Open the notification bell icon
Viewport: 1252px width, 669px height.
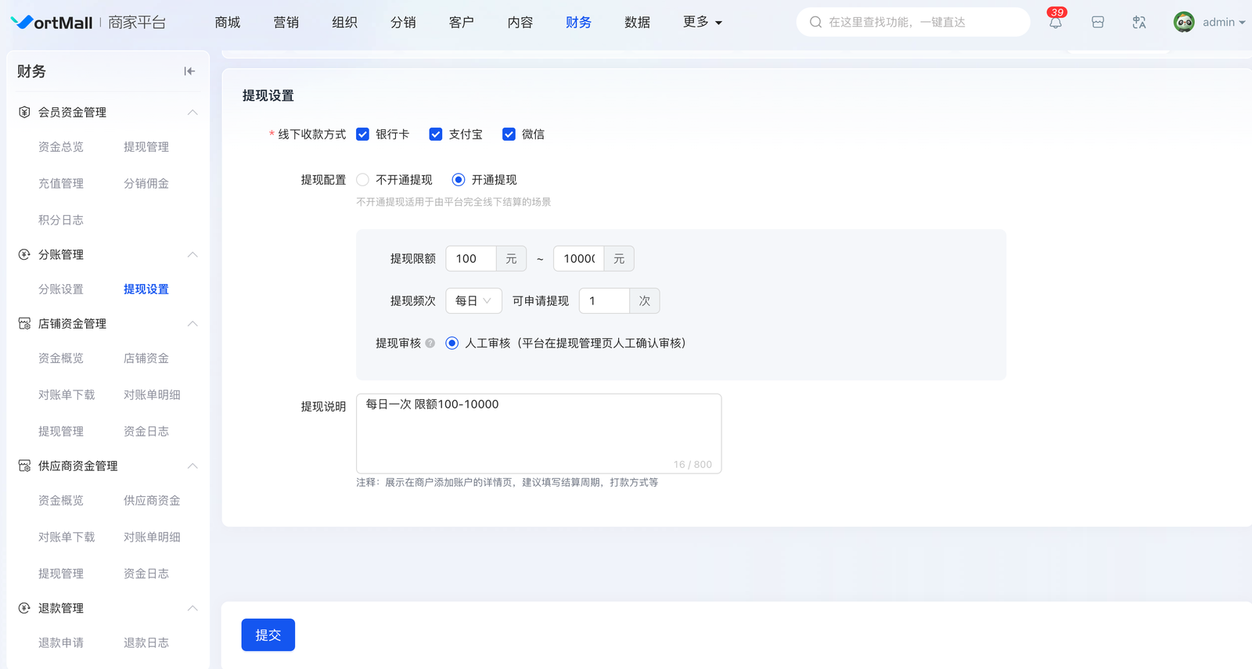coord(1056,23)
